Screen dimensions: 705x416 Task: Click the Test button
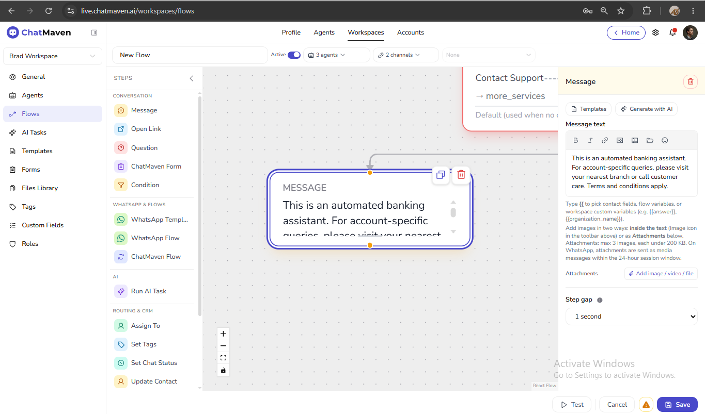(572, 405)
